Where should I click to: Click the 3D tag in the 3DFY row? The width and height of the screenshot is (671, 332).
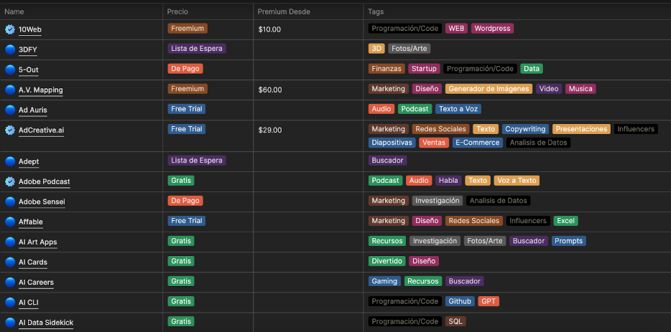point(376,49)
